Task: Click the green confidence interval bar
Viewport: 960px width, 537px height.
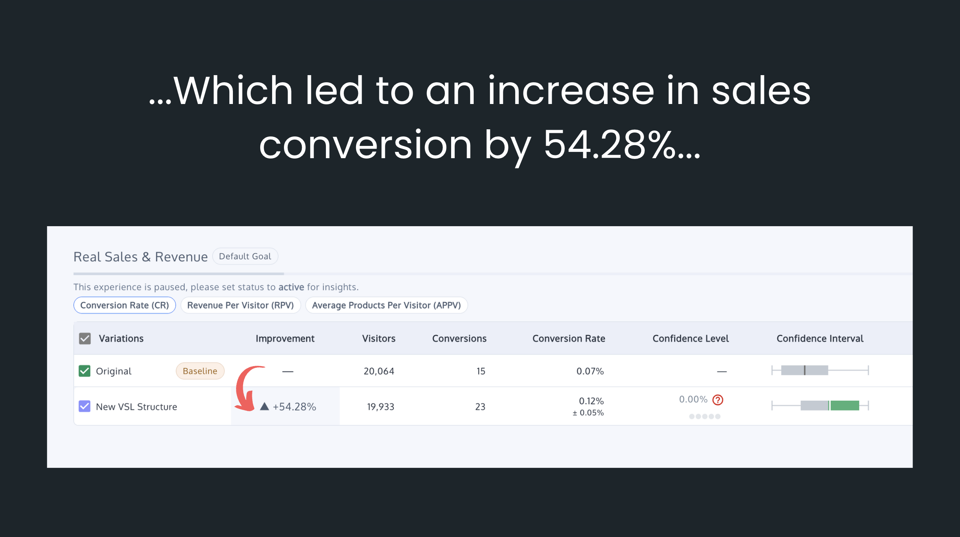Action: [x=844, y=405]
